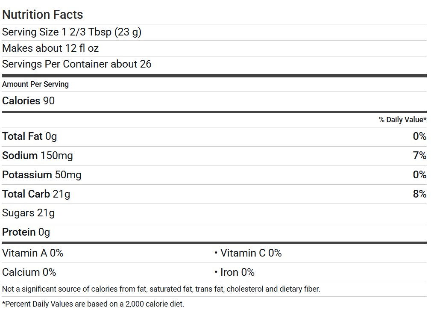The height and width of the screenshot is (310, 431).
Task: Click the Total Fat 0g label
Action: pyautogui.click(x=29, y=136)
